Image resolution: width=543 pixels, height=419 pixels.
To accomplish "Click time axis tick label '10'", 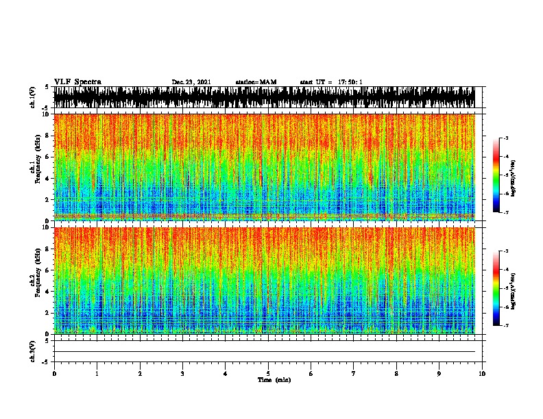I will click(x=482, y=374).
